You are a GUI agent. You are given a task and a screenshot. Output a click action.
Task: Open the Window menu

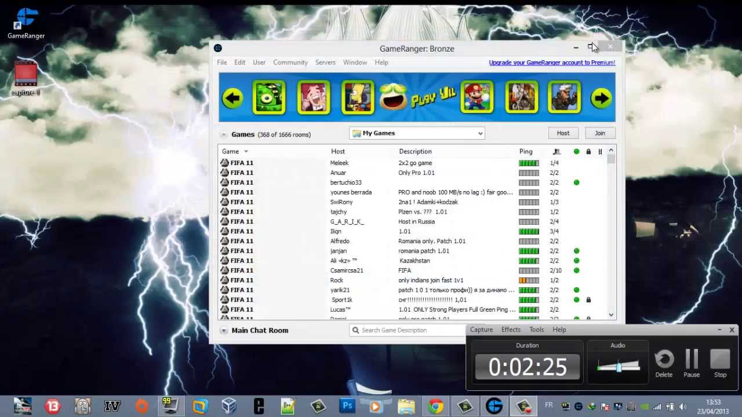(x=355, y=63)
